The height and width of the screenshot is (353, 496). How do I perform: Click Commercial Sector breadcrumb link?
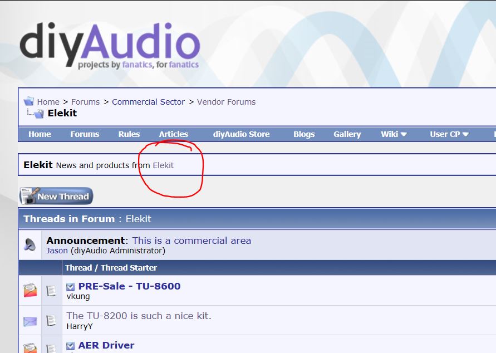[x=149, y=102]
